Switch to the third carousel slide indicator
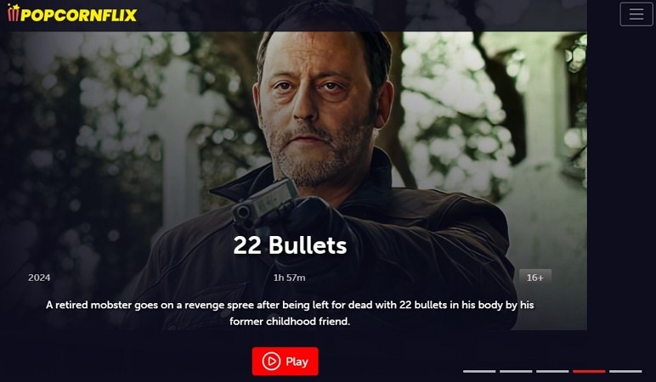Screen dimensions: 656x382 pyautogui.click(x=552, y=371)
